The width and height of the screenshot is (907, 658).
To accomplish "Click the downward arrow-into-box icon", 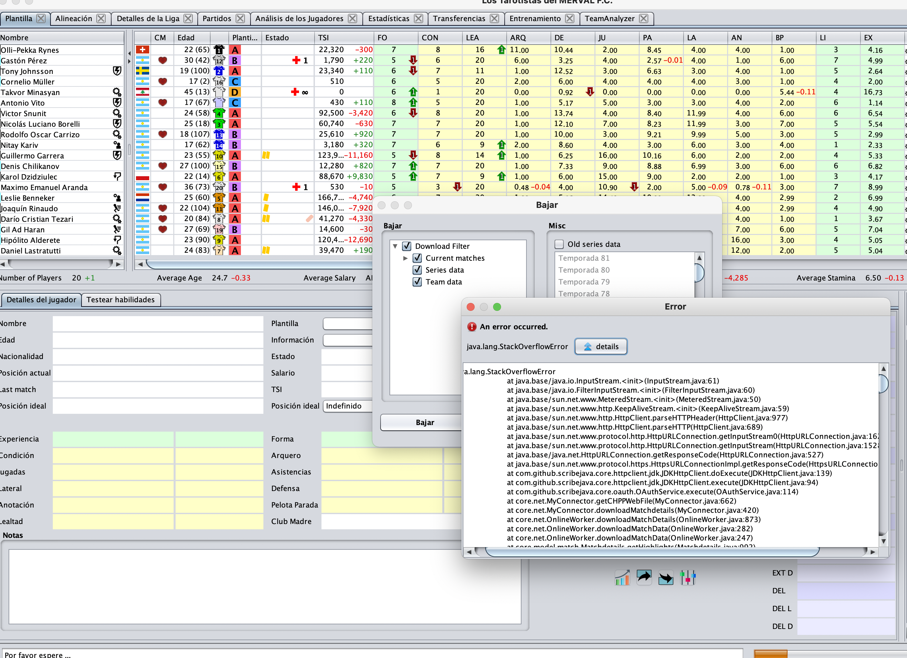I will (x=666, y=578).
